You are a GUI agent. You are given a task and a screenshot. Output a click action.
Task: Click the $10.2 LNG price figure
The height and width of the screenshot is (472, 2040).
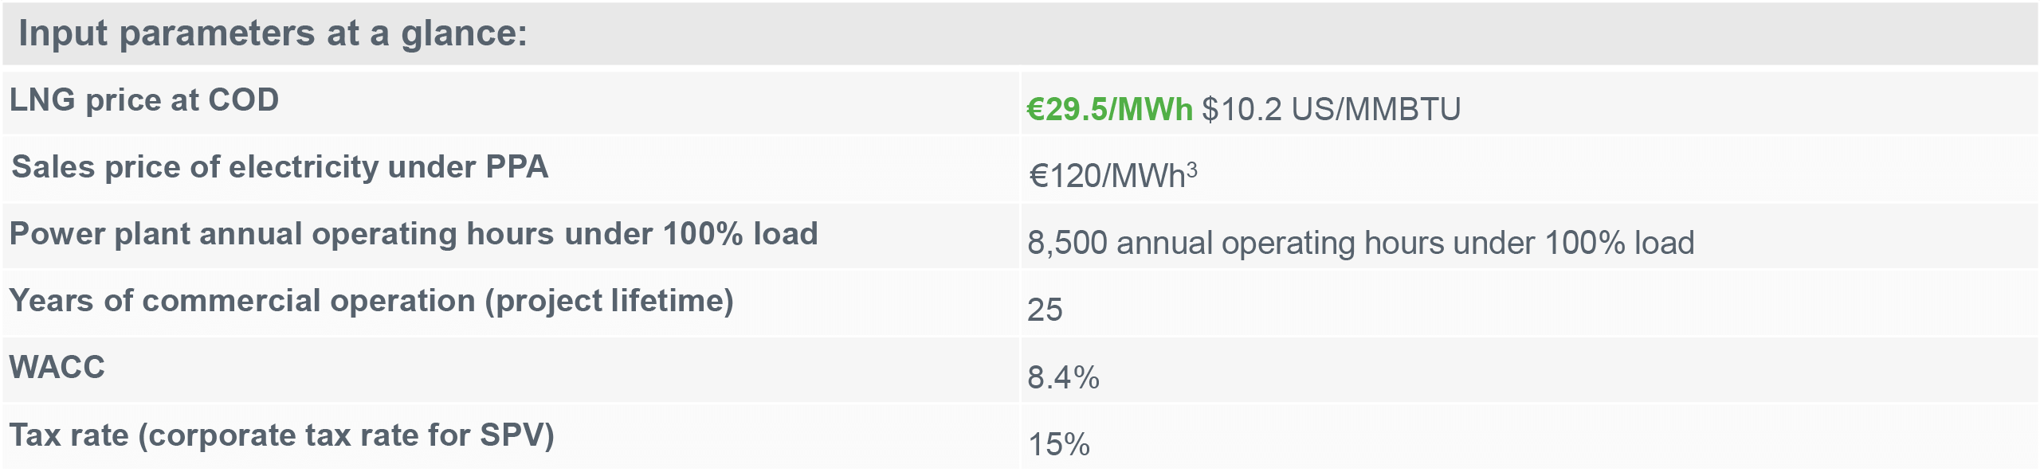(1242, 109)
